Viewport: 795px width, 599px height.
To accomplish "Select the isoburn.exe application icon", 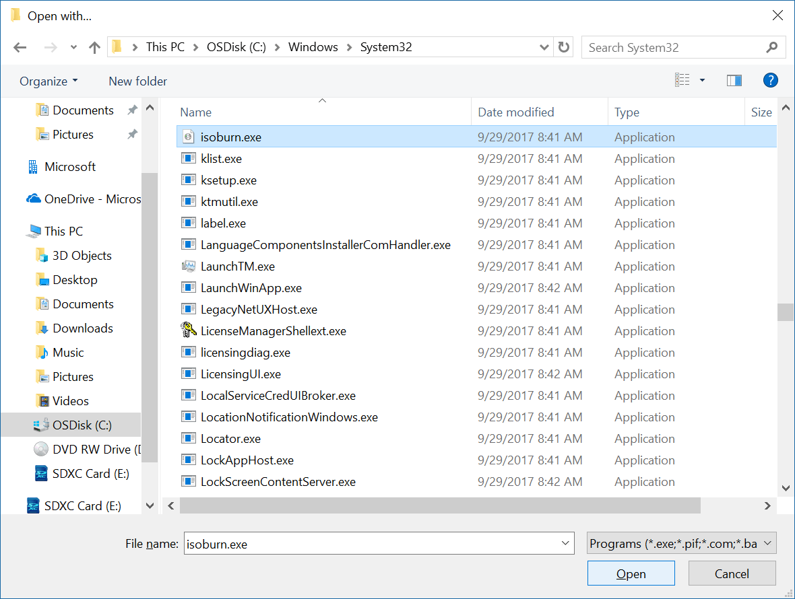I will tap(189, 136).
